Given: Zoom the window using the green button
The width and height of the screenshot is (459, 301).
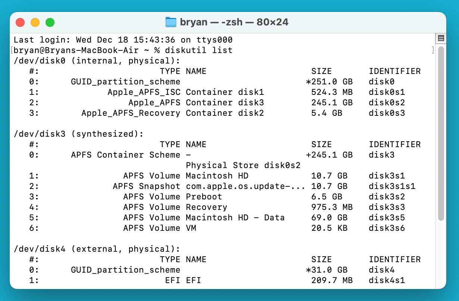Looking at the screenshot, I should point(50,22).
